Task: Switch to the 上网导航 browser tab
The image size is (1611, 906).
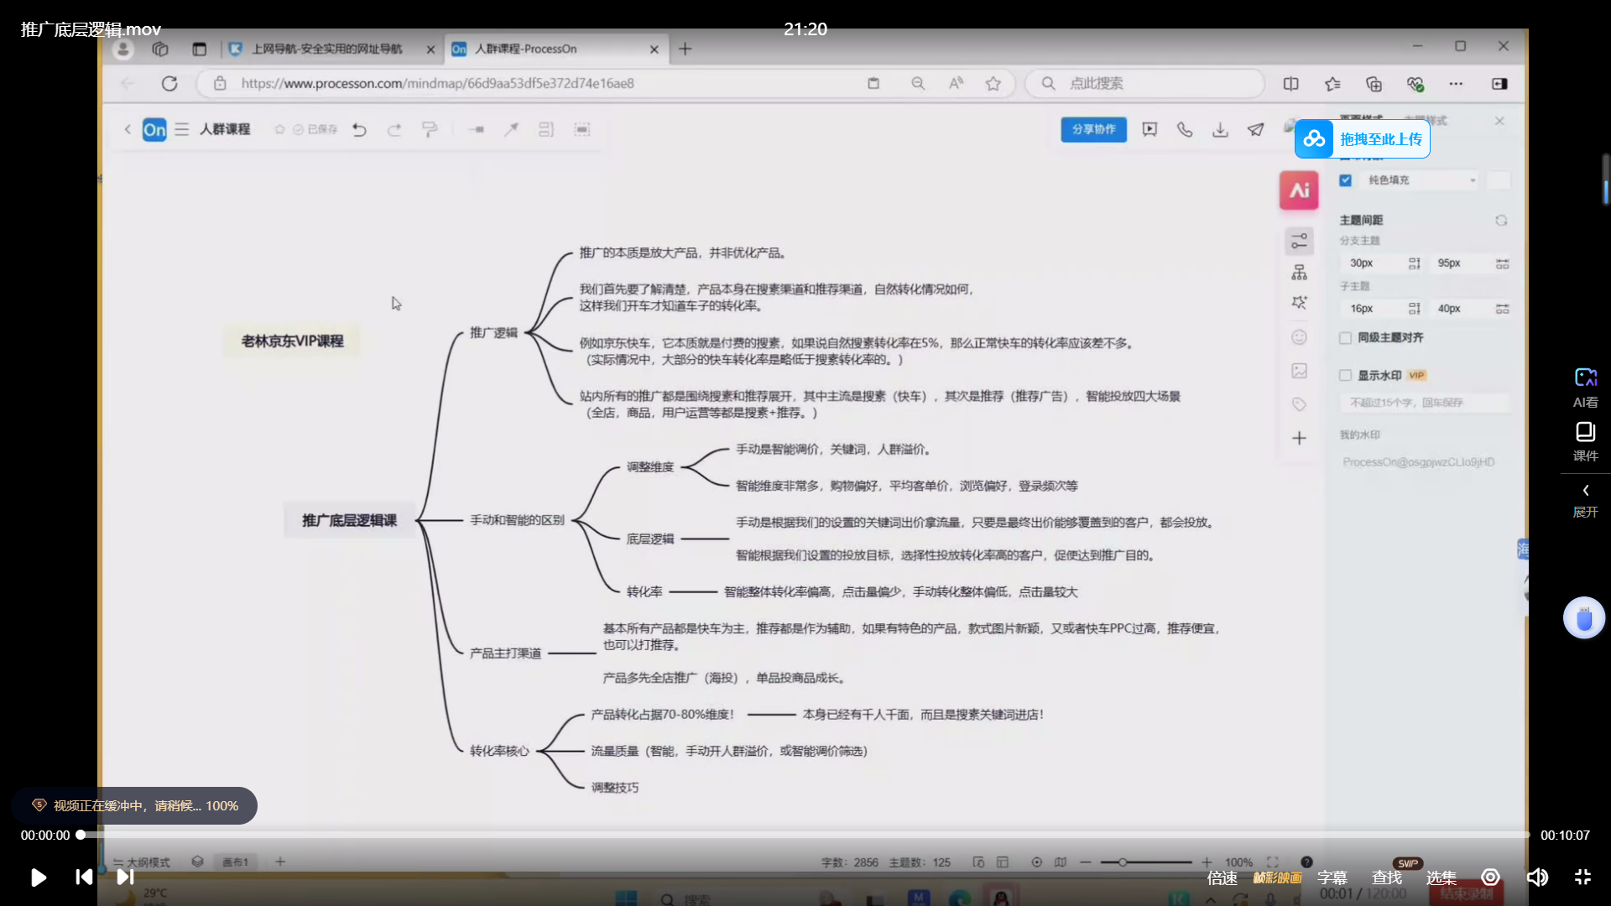Action: 327,49
